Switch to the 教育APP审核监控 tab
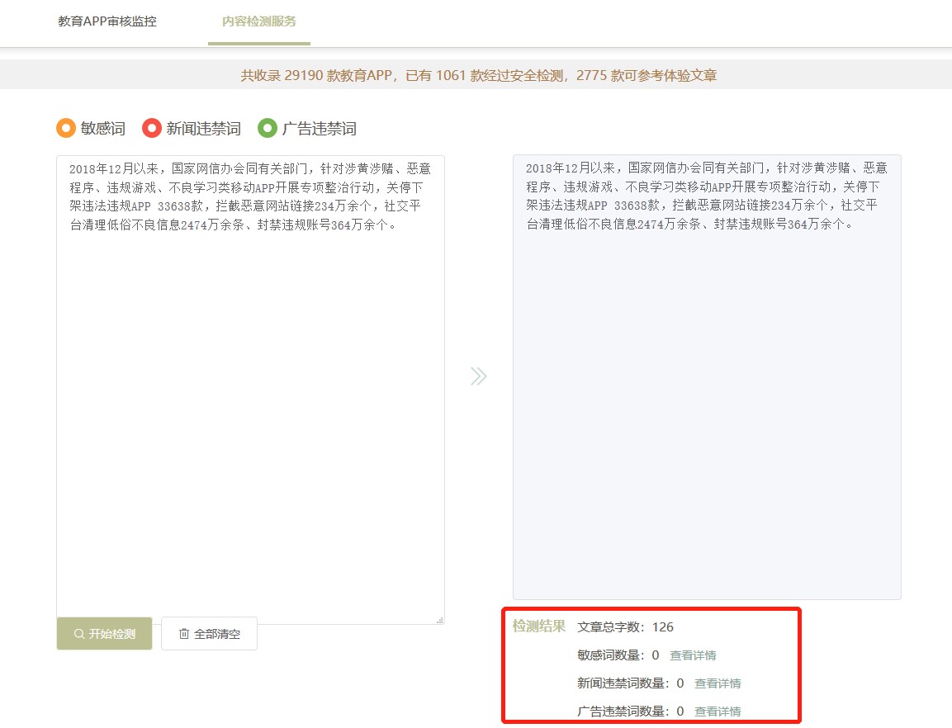This screenshot has width=952, height=728. point(107,21)
